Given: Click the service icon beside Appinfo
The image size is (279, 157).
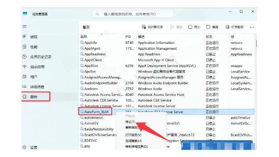Looking at the screenshot, I should pyautogui.click(x=82, y=42).
